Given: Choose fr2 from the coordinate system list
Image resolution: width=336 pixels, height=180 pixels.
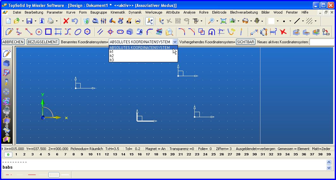Looking at the screenshot, I should [143, 56].
